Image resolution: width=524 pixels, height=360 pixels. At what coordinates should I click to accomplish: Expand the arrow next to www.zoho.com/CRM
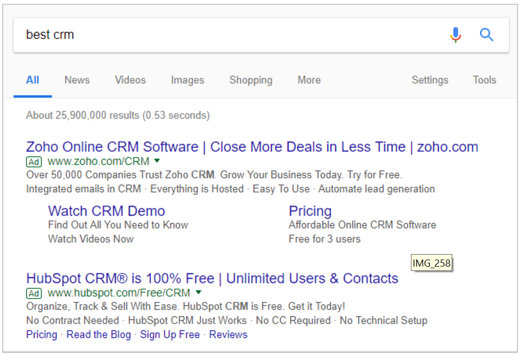tap(157, 161)
